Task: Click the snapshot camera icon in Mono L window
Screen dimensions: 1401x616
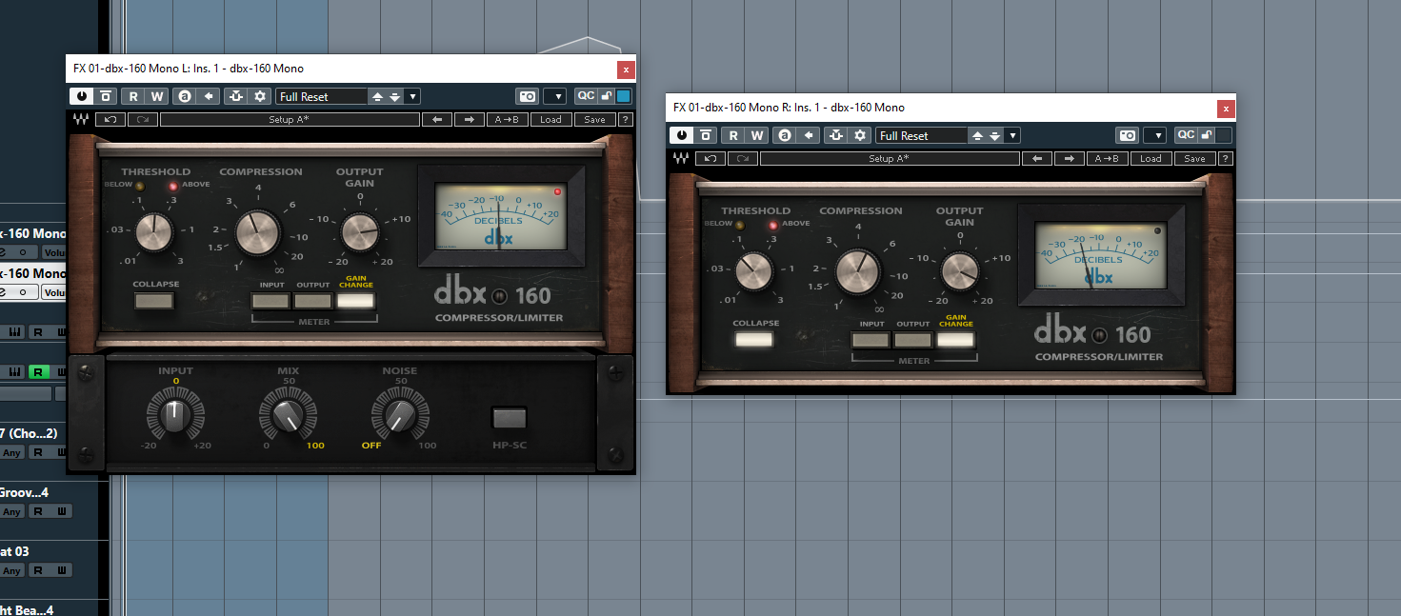Action: pyautogui.click(x=527, y=96)
